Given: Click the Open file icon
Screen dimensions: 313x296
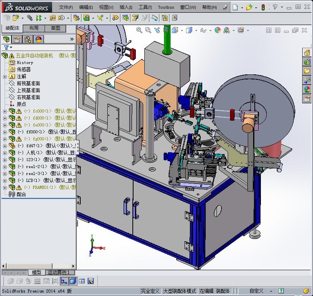Looking at the screenshot, I should tap(249, 7).
